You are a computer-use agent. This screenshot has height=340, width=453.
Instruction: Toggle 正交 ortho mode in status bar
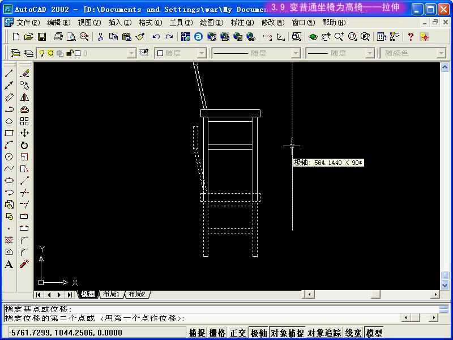pos(237,333)
